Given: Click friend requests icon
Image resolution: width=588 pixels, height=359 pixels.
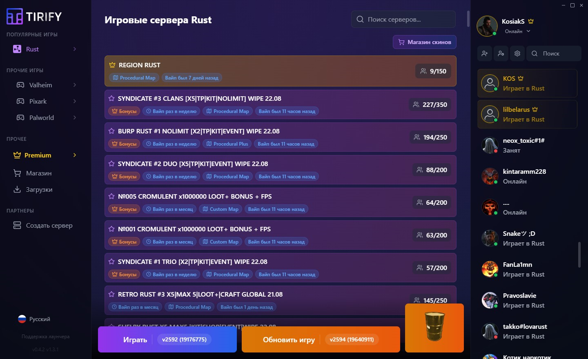Looking at the screenshot, I should [x=501, y=53].
